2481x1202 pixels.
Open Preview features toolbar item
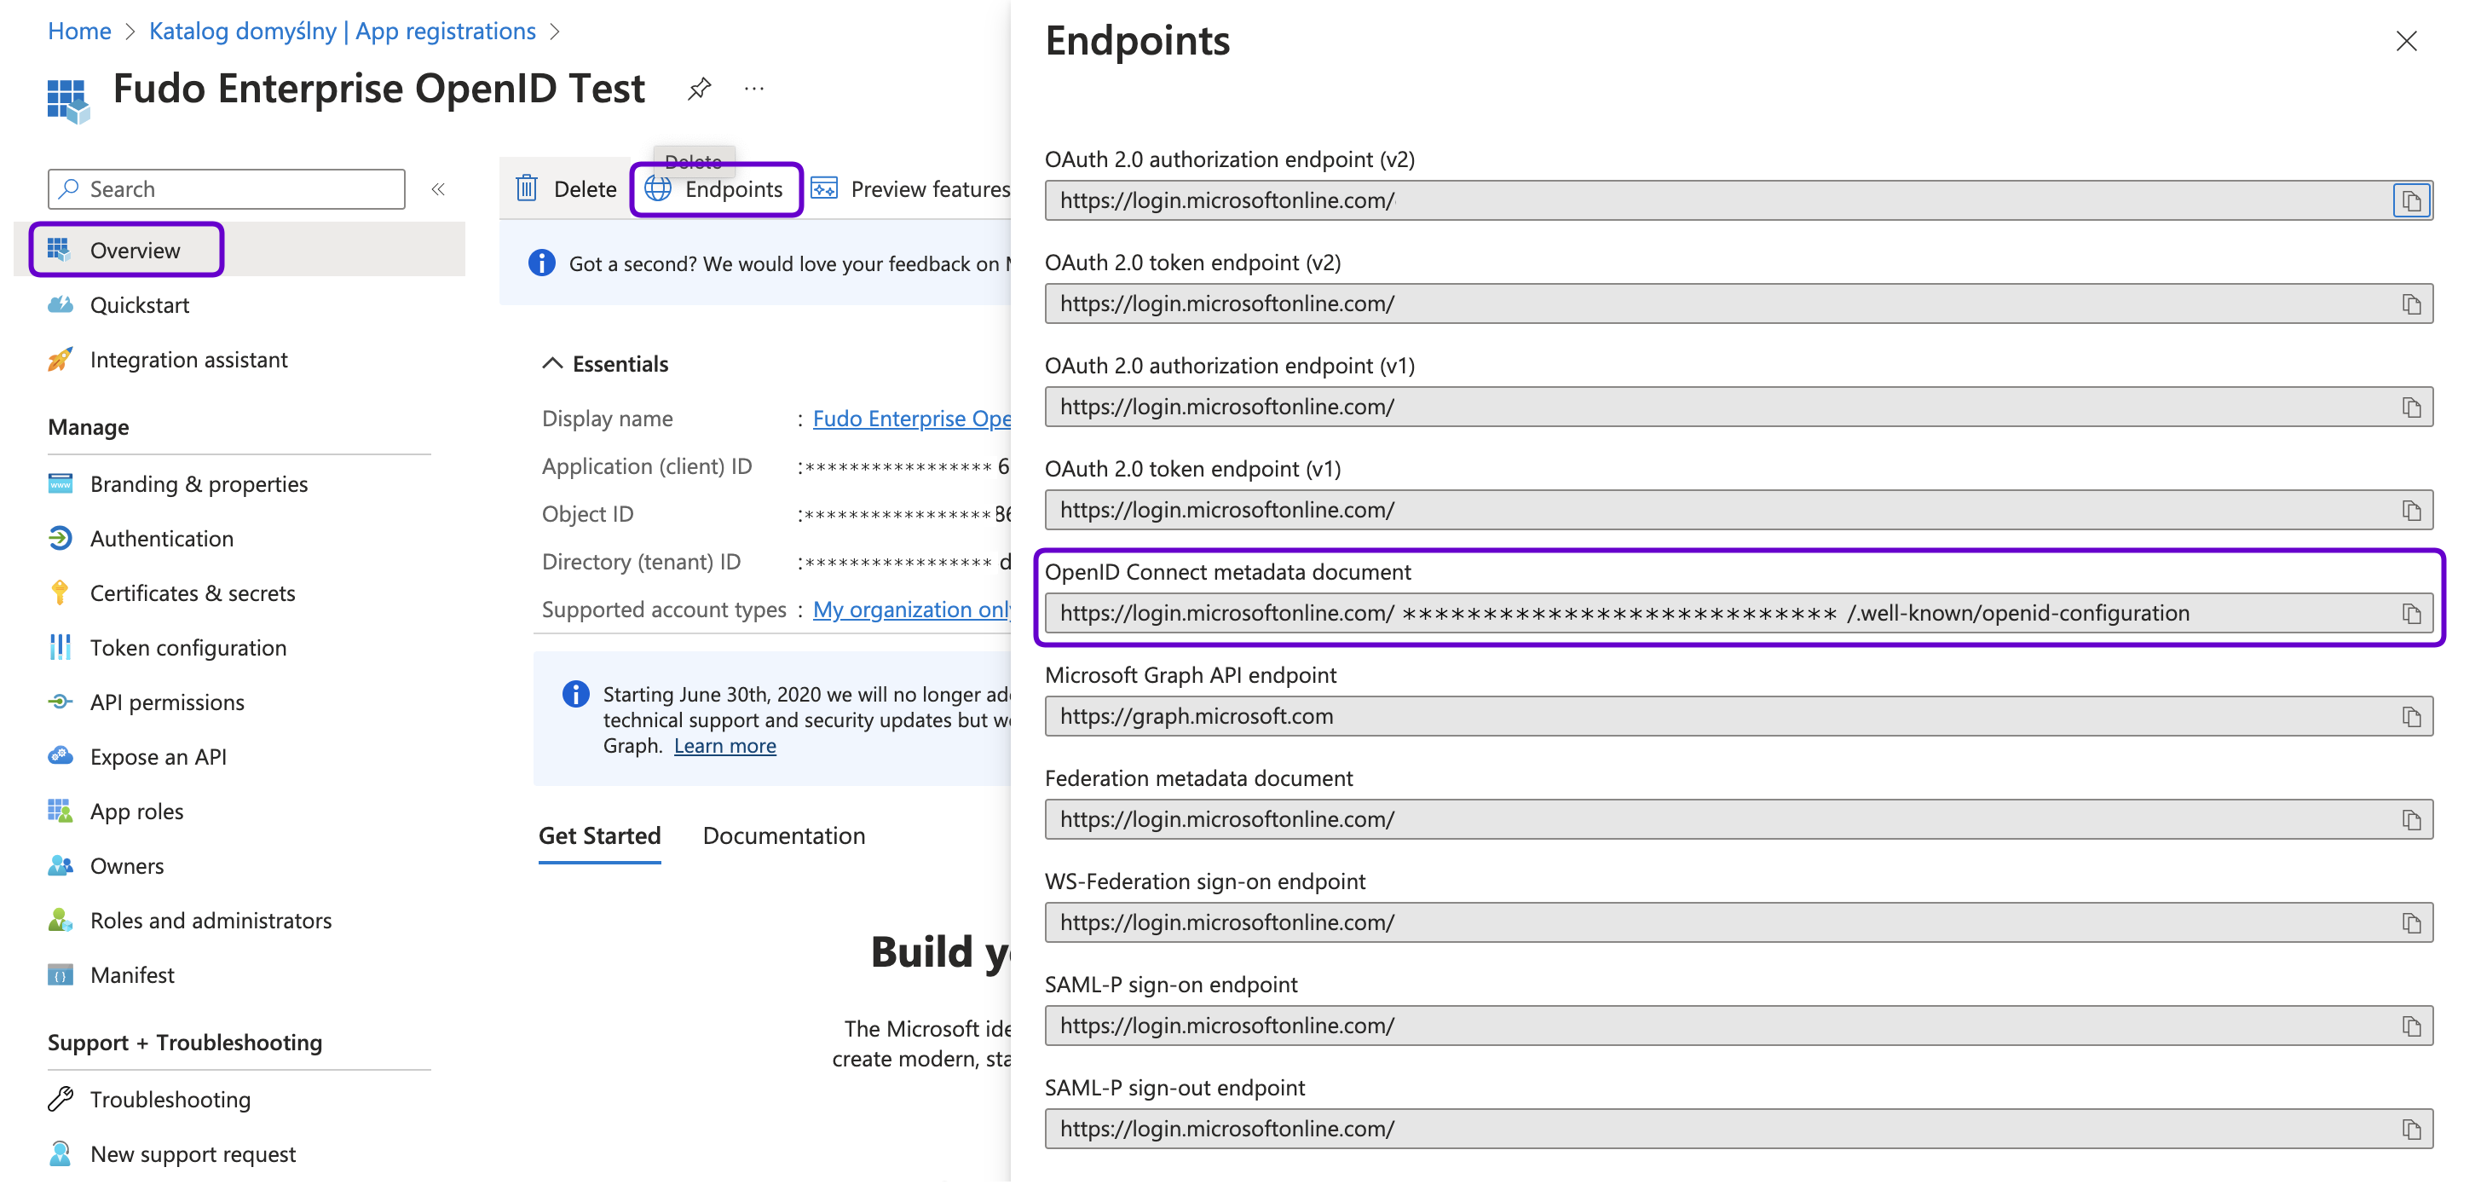pyautogui.click(x=909, y=190)
